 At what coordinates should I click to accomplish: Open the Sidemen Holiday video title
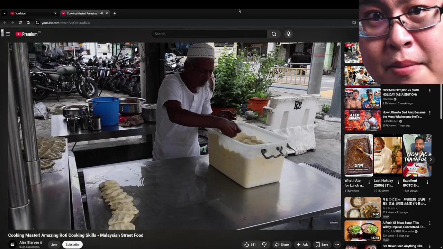[400, 92]
